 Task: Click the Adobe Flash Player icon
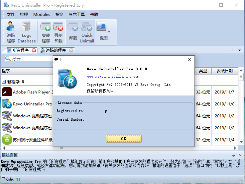pyautogui.click(x=7, y=92)
